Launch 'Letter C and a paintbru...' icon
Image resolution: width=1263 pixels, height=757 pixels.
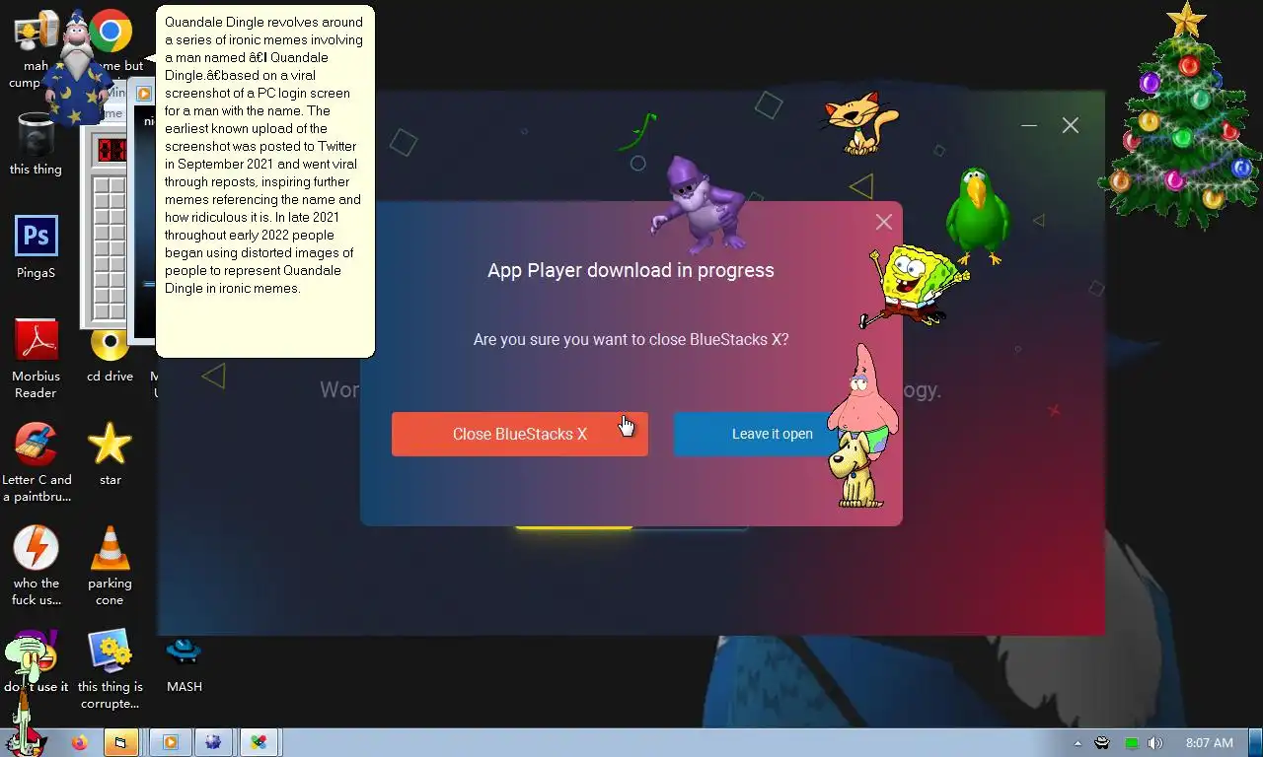pyautogui.click(x=37, y=462)
